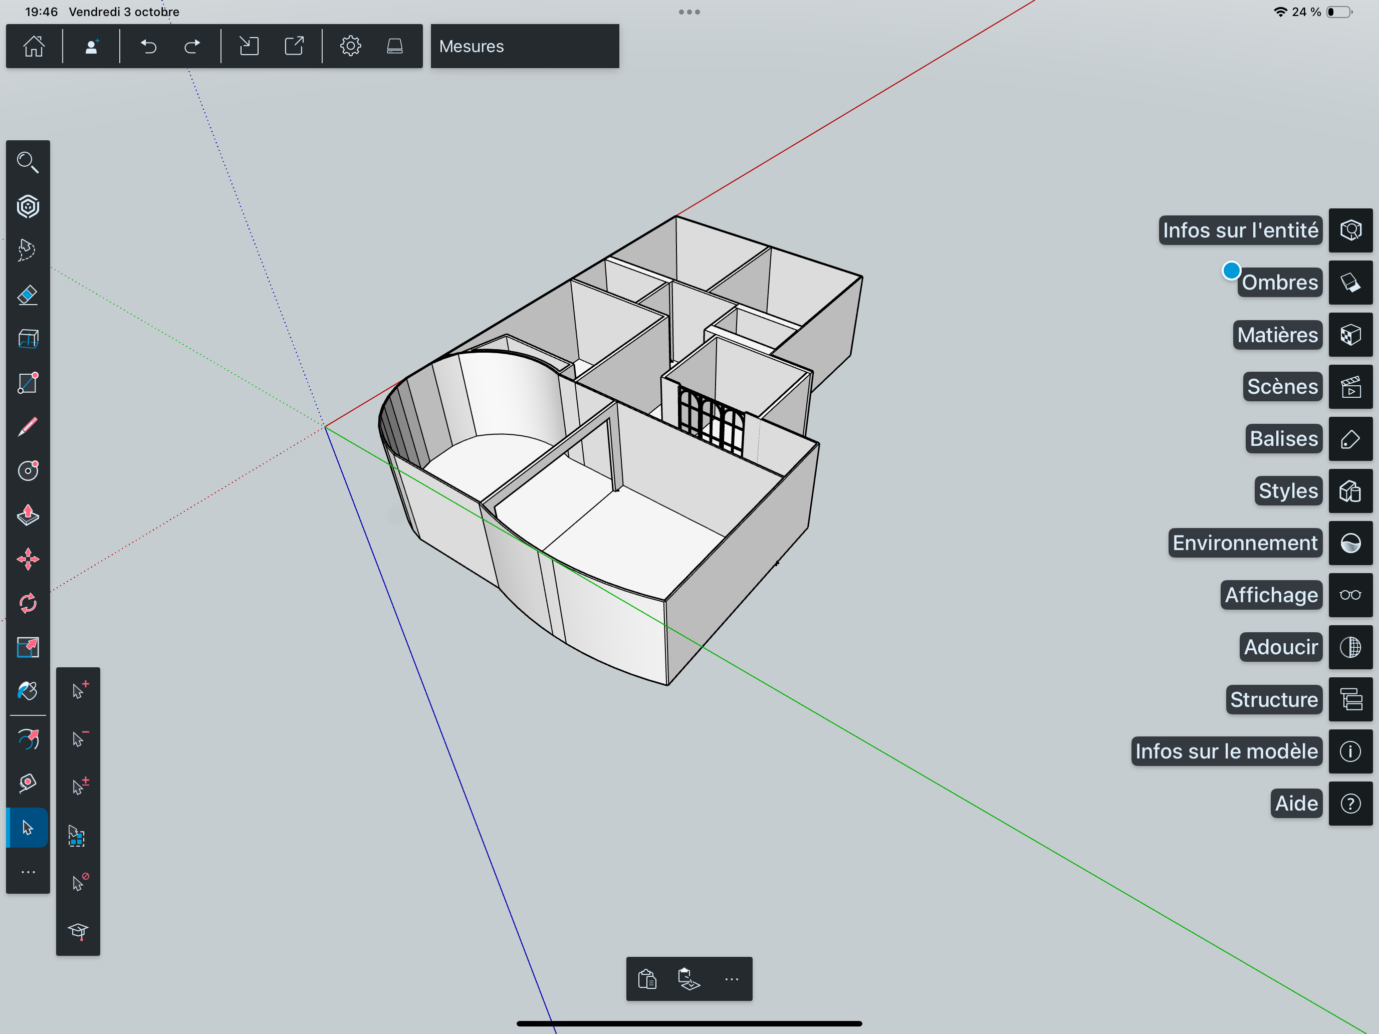Open the Adoucir panel icon
Image resolution: width=1379 pixels, height=1034 pixels.
coord(1350,648)
